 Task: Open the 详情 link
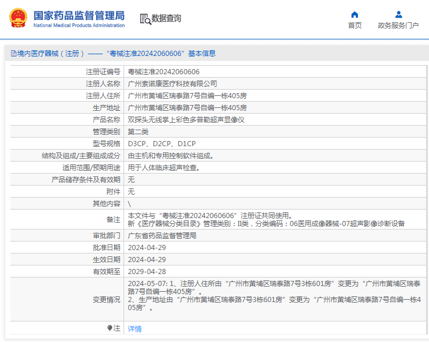(134, 328)
